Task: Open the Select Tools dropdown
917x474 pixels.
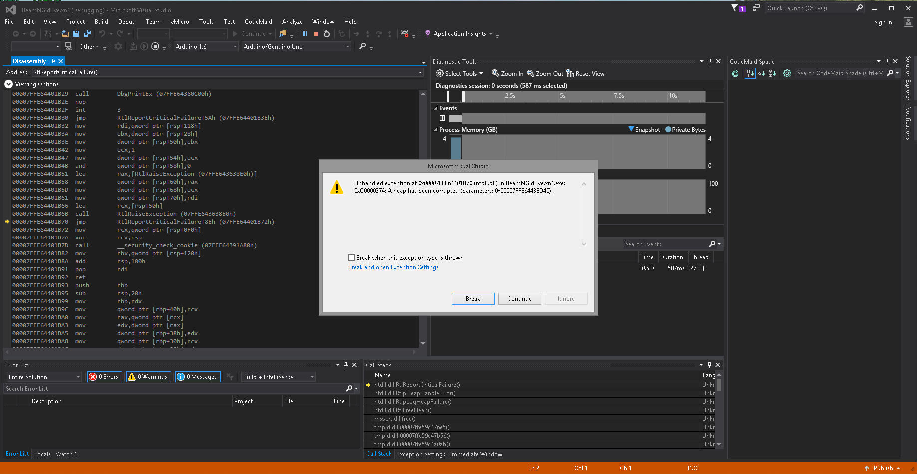Action: click(459, 73)
